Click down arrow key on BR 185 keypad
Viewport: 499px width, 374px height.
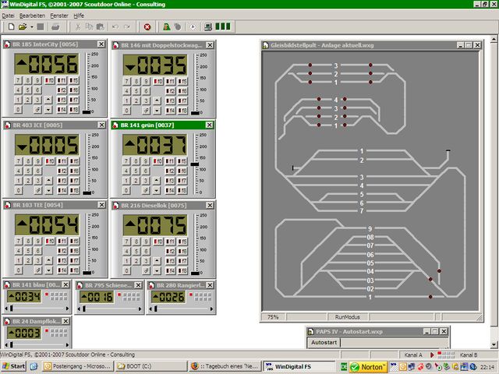[x=48, y=110]
